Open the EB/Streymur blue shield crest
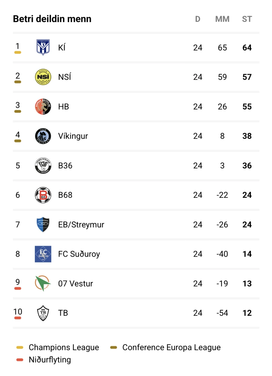Screen dimensions: 272x376 [43, 224]
